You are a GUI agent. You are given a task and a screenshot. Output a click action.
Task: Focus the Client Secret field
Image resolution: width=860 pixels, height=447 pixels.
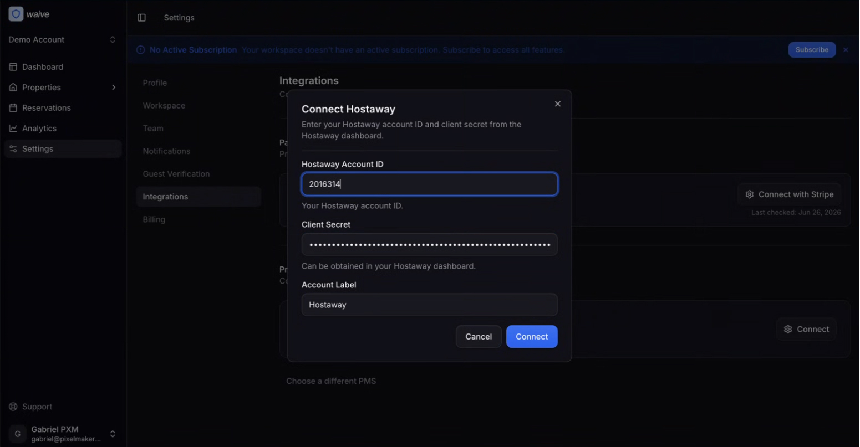(430, 244)
